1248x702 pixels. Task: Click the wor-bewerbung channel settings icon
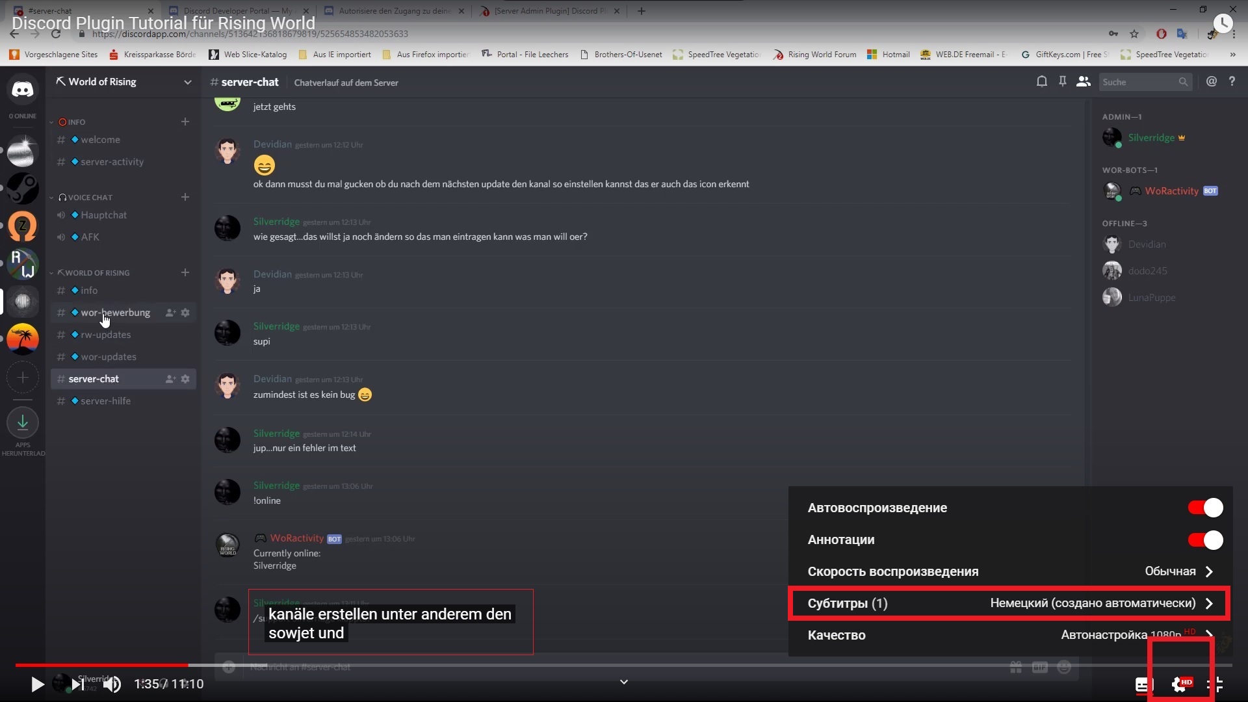(x=185, y=312)
